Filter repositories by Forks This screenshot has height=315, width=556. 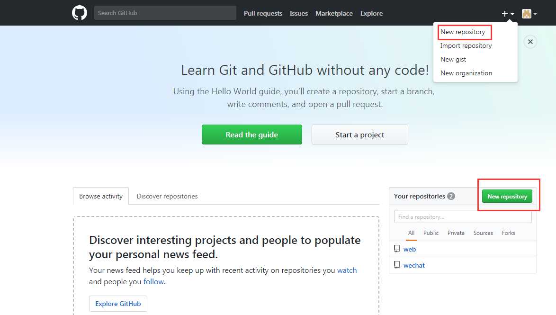[509, 233]
